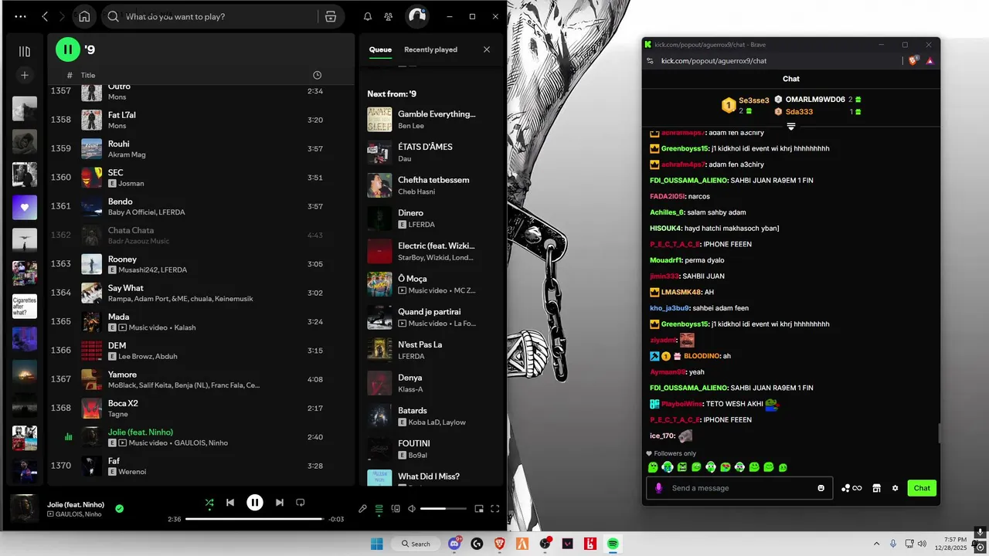The width and height of the screenshot is (989, 556).
Task: Select Cheftha tetbessem in the queue
Action: pos(430,185)
